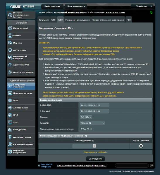Image resolution: width=160 pixels, height=175 pixels.
Task: Switch to Список блокування переміщення tab
Action: [x=108, y=20]
